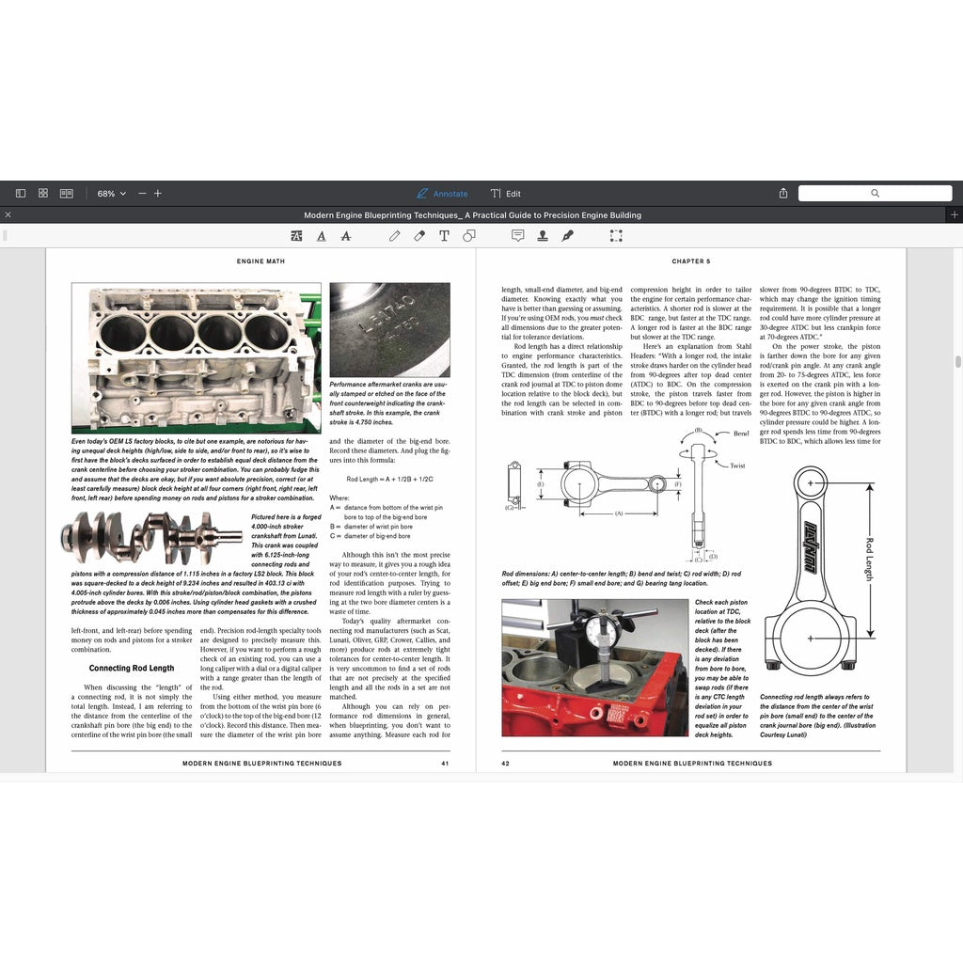Image resolution: width=963 pixels, height=963 pixels.
Task: Zoom in with the plus button
Action: pyautogui.click(x=157, y=193)
